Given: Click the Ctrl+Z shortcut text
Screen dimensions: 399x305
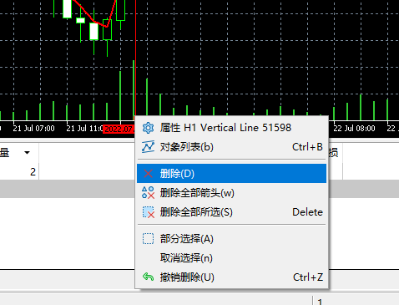Looking at the screenshot, I should (308, 277).
